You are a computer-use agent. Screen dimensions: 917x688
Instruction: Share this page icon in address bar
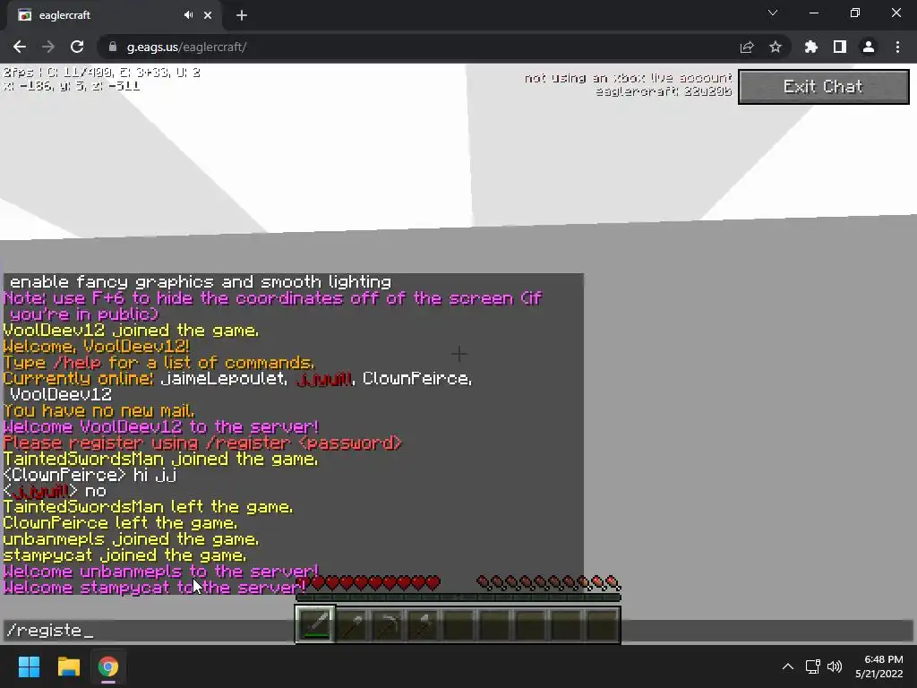(747, 47)
